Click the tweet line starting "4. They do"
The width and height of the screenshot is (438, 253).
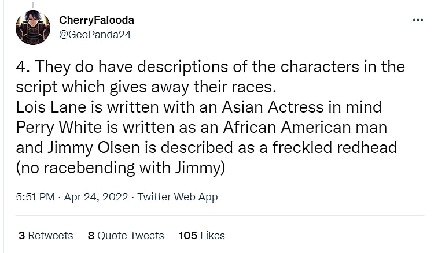(210, 66)
